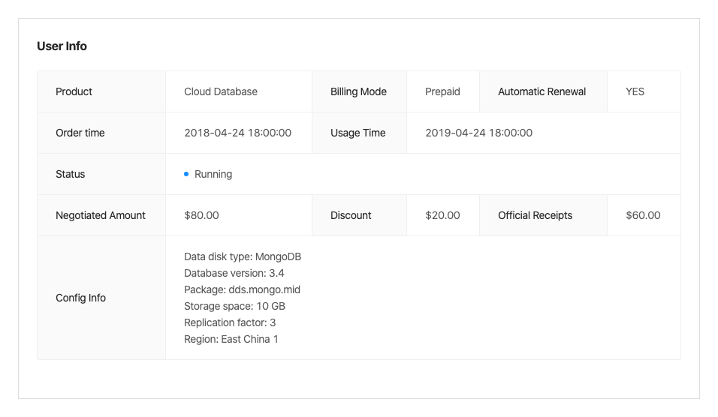Viewport: 718px width, 417px height.
Task: Click the Package dds.mongo.mid line
Action: tap(242, 289)
